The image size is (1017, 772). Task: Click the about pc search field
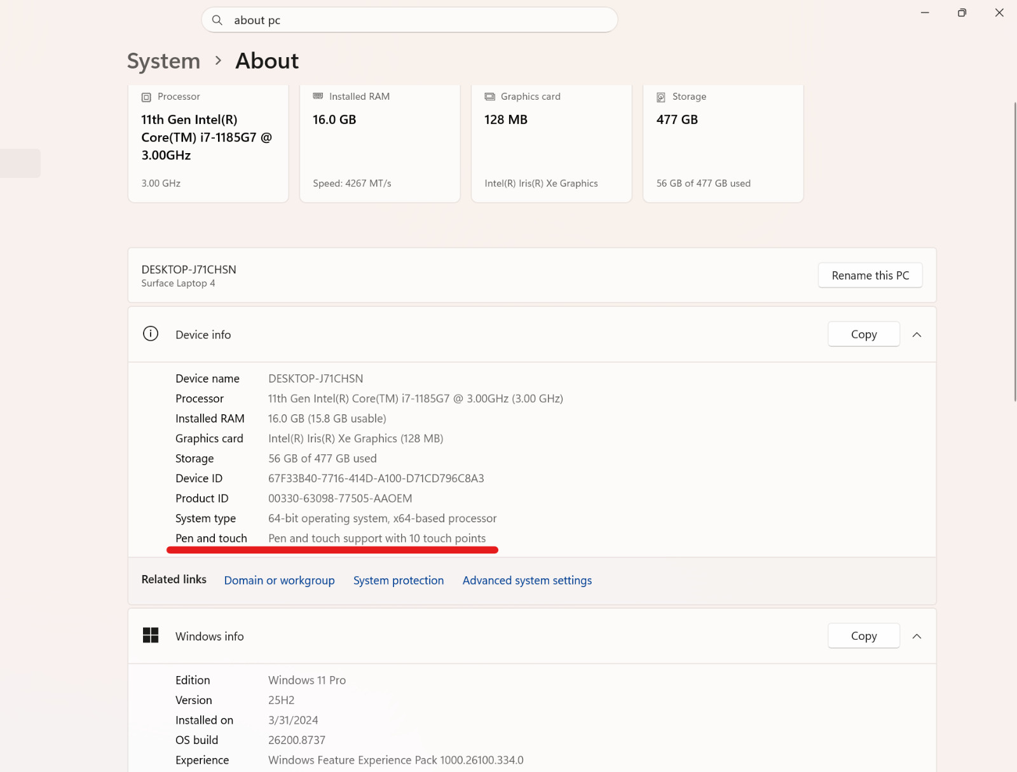click(409, 20)
